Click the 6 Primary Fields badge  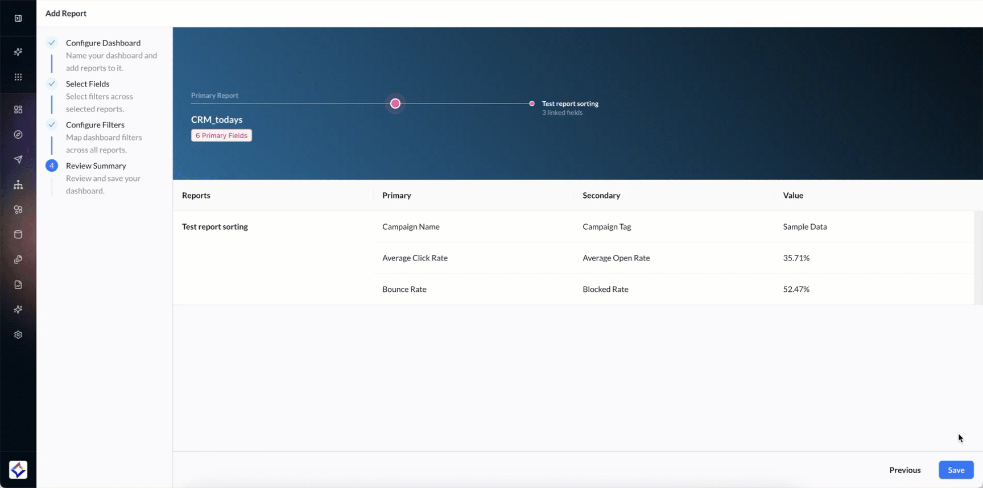click(x=221, y=135)
